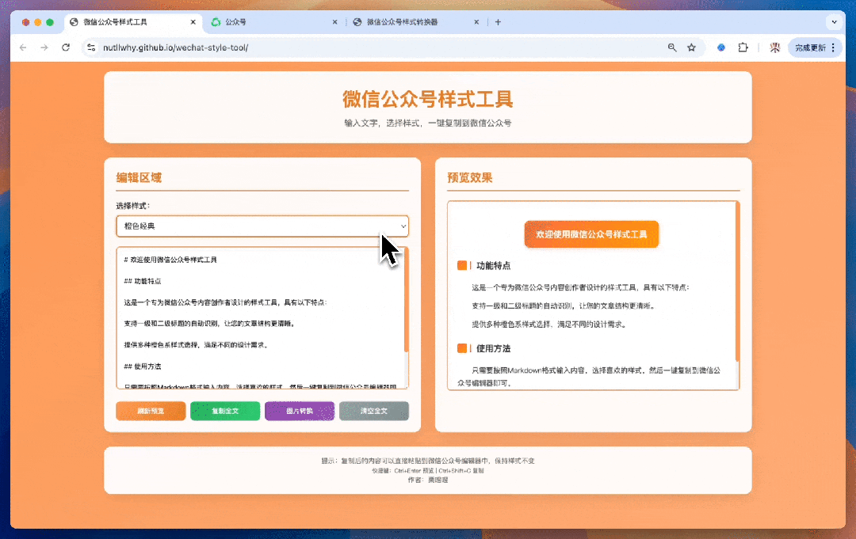Open the profile avatar icon
Image resolution: width=856 pixels, height=539 pixels.
point(774,47)
